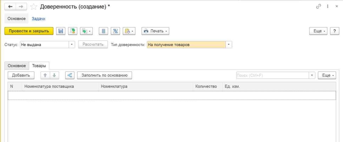Select the empty first table row

click(x=172, y=96)
